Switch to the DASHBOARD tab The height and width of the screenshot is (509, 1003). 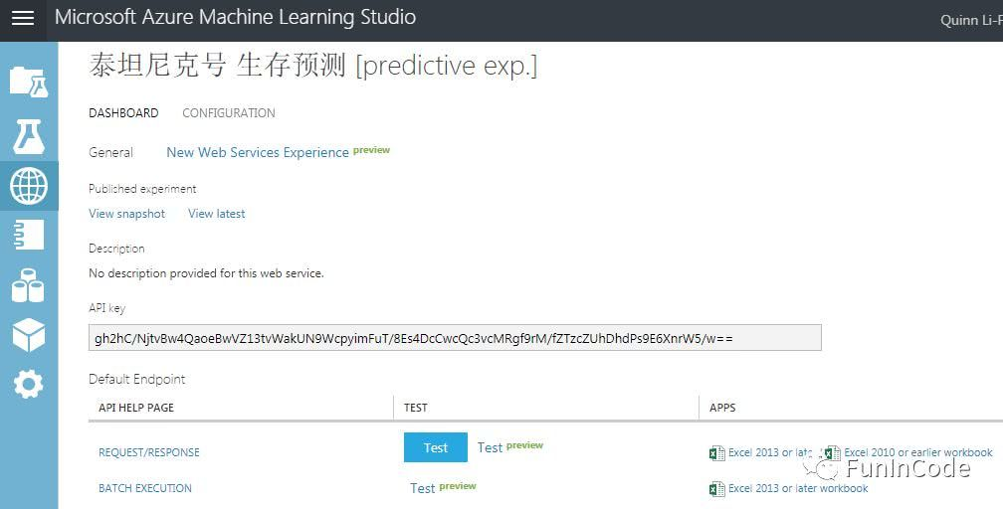coord(123,113)
